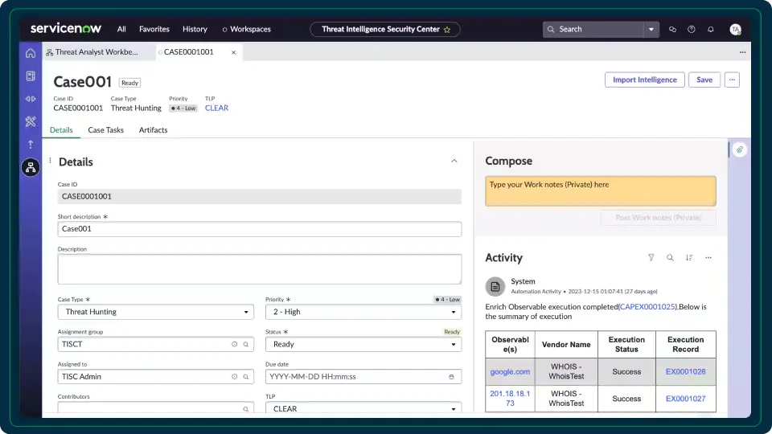Open the All menu

(121, 30)
